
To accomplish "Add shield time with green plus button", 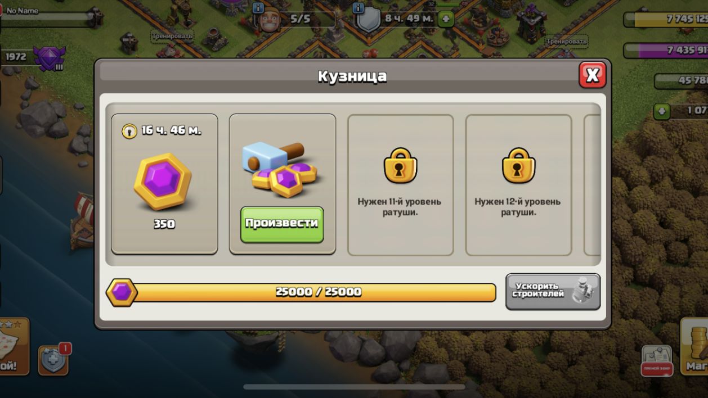I will point(445,19).
